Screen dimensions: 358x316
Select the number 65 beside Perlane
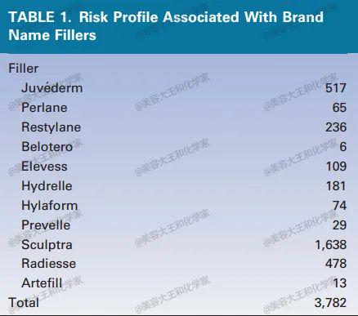339,108
